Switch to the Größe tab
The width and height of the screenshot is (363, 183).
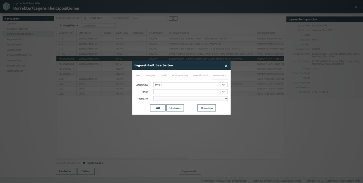[164, 75]
